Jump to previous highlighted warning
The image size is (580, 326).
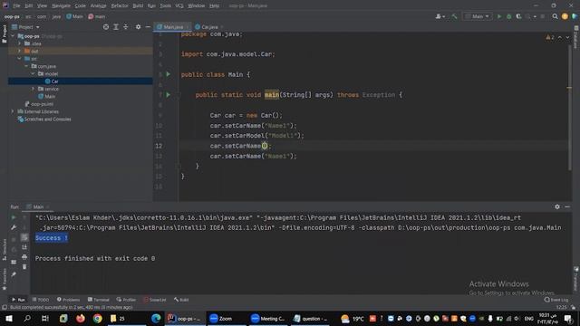click(560, 37)
